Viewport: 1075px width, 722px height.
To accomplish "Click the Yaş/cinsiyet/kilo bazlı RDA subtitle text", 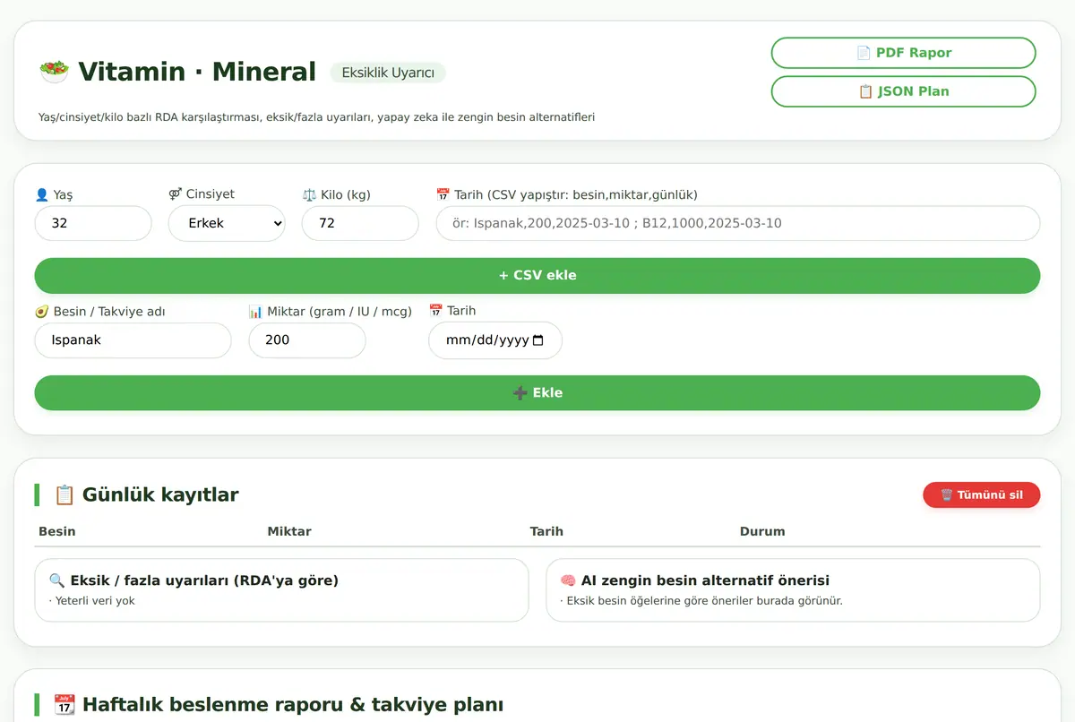I will coord(317,117).
